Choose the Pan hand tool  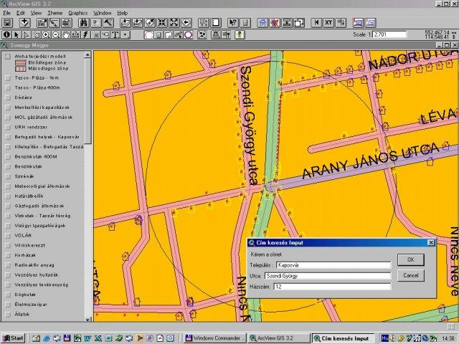[66, 34]
